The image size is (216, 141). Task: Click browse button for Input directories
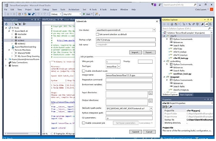(151, 93)
